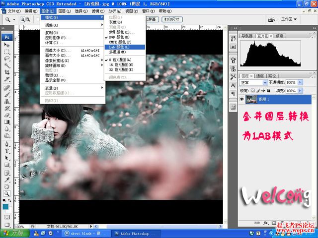Select the Clone Stamp tool
This screenshot has height=238, width=318.
(7, 101)
